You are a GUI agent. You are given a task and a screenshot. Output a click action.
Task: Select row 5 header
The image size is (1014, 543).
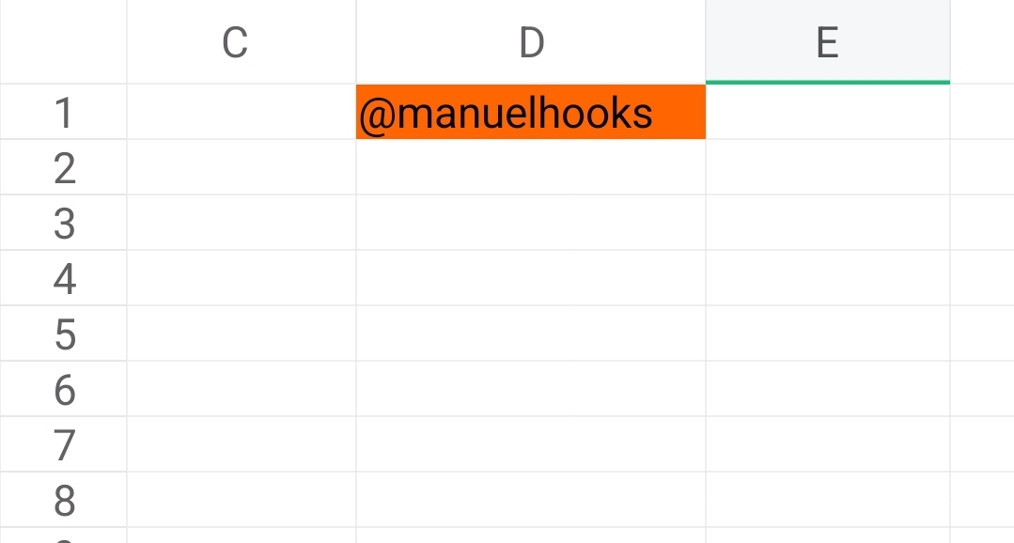(63, 334)
